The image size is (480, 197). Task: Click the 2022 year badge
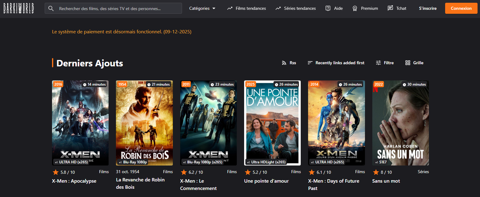tap(379, 84)
